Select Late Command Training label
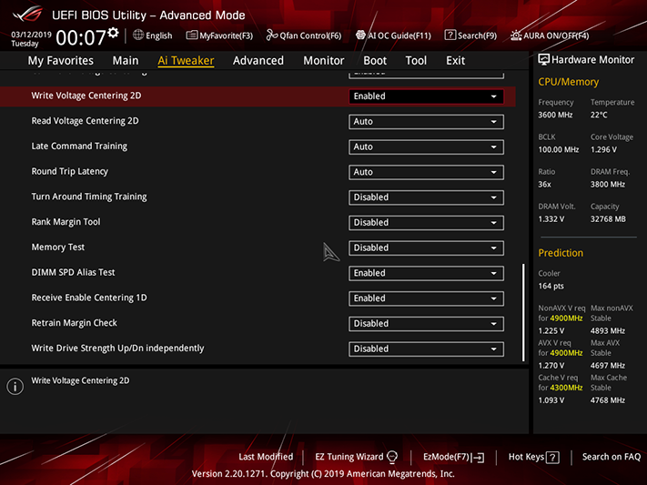 coord(79,147)
